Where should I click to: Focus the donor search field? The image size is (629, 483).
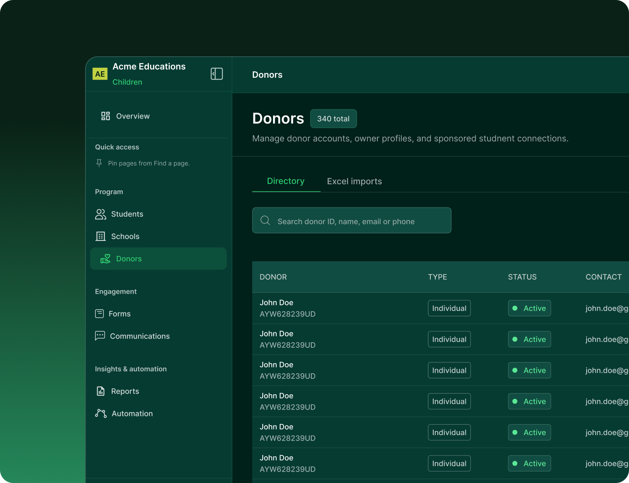click(x=352, y=220)
